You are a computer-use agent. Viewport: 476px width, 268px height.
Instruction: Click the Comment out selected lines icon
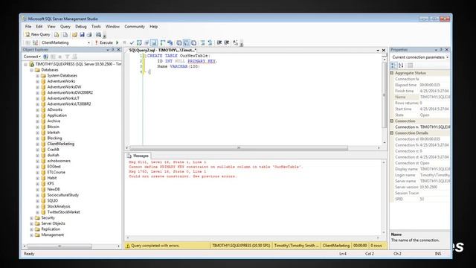pos(203,43)
